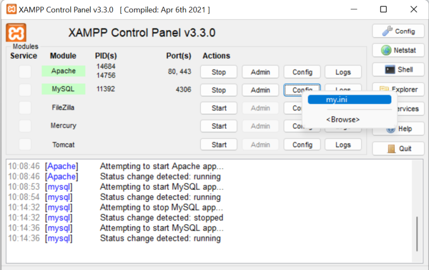The height and width of the screenshot is (270, 429).
Task: Quit XAMPP using the door icon
Action: coord(398,149)
